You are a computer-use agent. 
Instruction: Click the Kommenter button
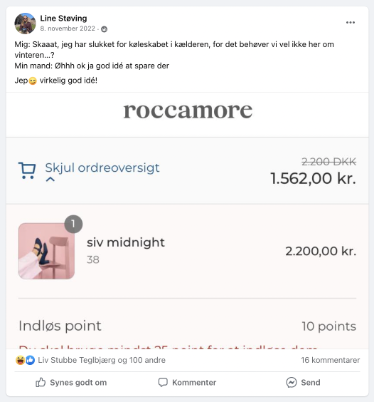187,383
